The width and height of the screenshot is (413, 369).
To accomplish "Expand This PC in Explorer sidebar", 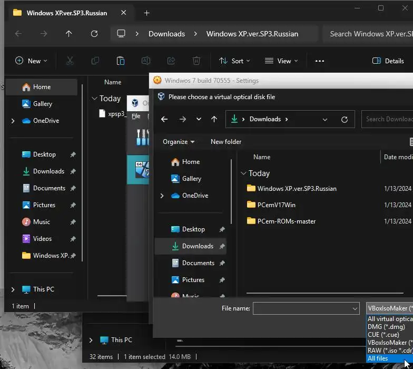I will [x=13, y=289].
